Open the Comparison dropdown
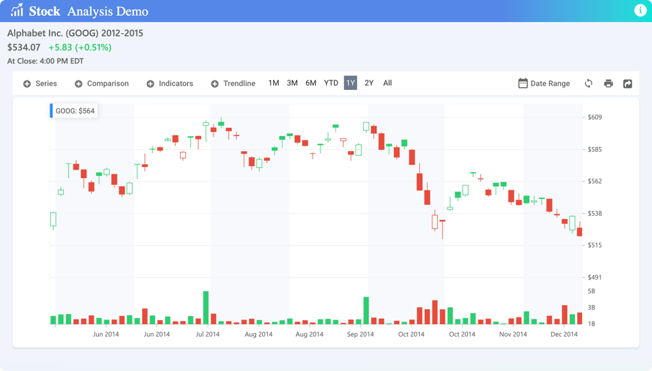This screenshot has width=652, height=371. (x=102, y=83)
